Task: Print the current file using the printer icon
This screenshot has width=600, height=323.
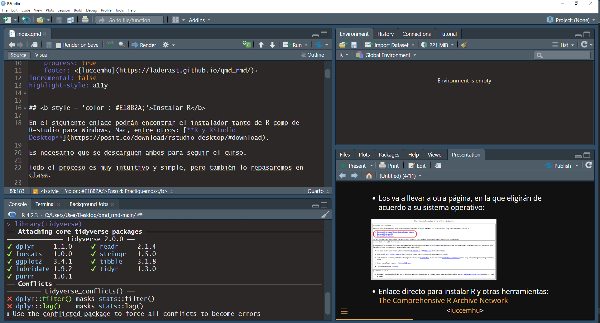Action: (x=85, y=20)
